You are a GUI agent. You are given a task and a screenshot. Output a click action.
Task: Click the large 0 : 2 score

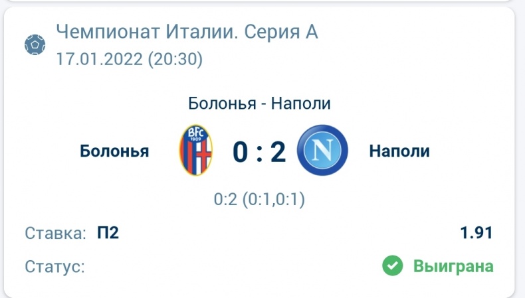(259, 152)
